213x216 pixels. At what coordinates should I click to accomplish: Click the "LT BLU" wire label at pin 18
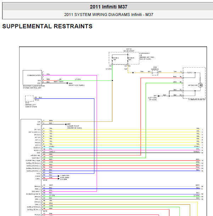pyautogui.click(x=52, y=147)
